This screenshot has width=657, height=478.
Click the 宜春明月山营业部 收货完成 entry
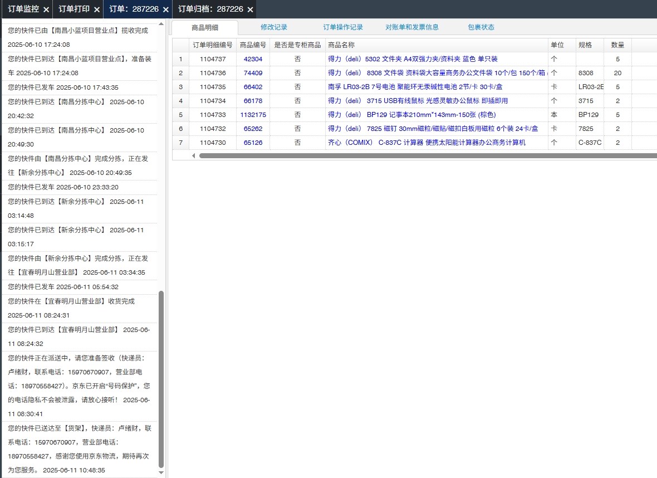click(80, 308)
